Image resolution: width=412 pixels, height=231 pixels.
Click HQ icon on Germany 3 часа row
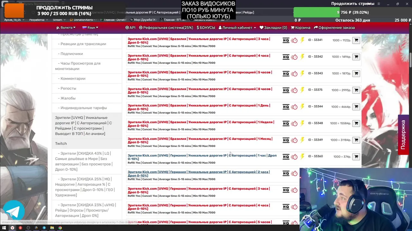click(x=286, y=190)
